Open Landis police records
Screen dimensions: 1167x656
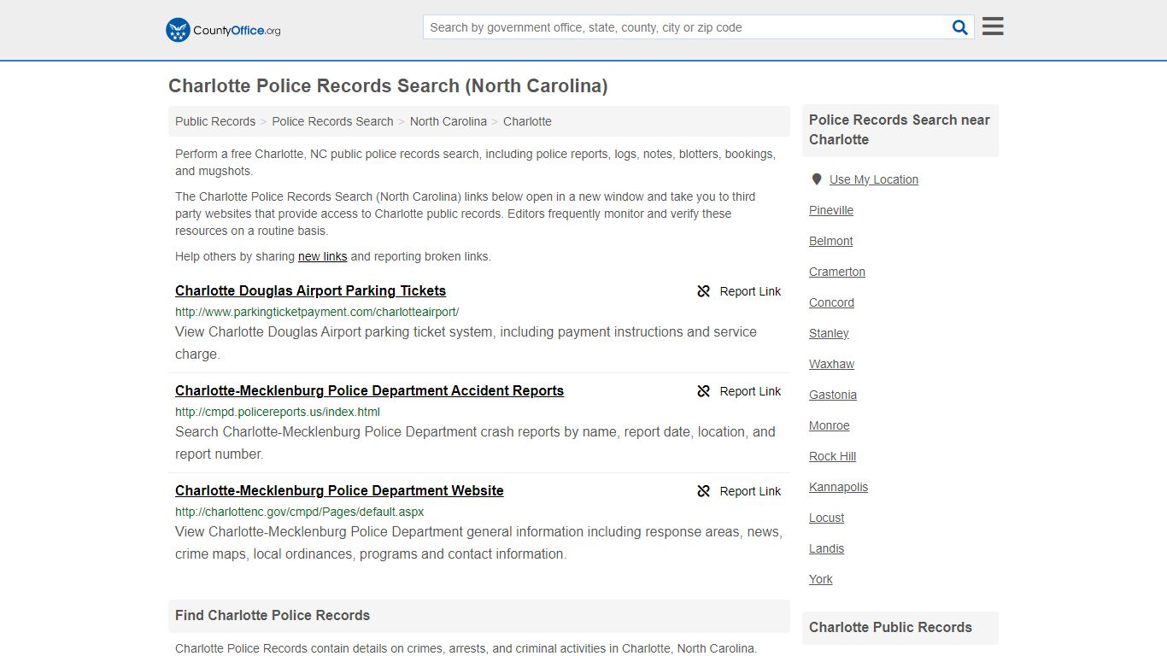[826, 548]
